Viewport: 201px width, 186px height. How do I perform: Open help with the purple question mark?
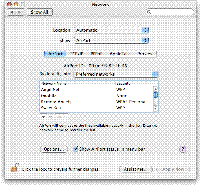tap(183, 149)
